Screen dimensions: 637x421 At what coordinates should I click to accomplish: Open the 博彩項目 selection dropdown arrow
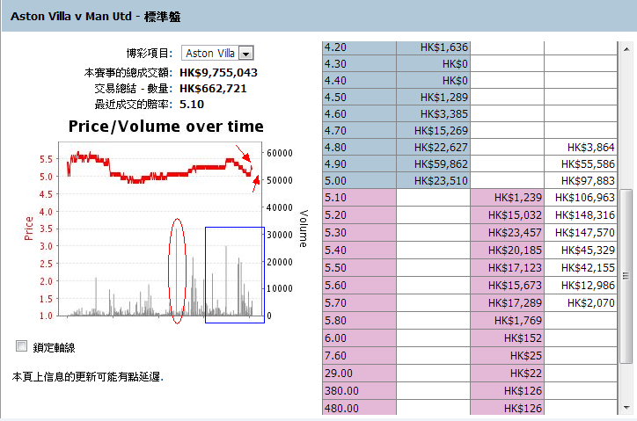(245, 54)
